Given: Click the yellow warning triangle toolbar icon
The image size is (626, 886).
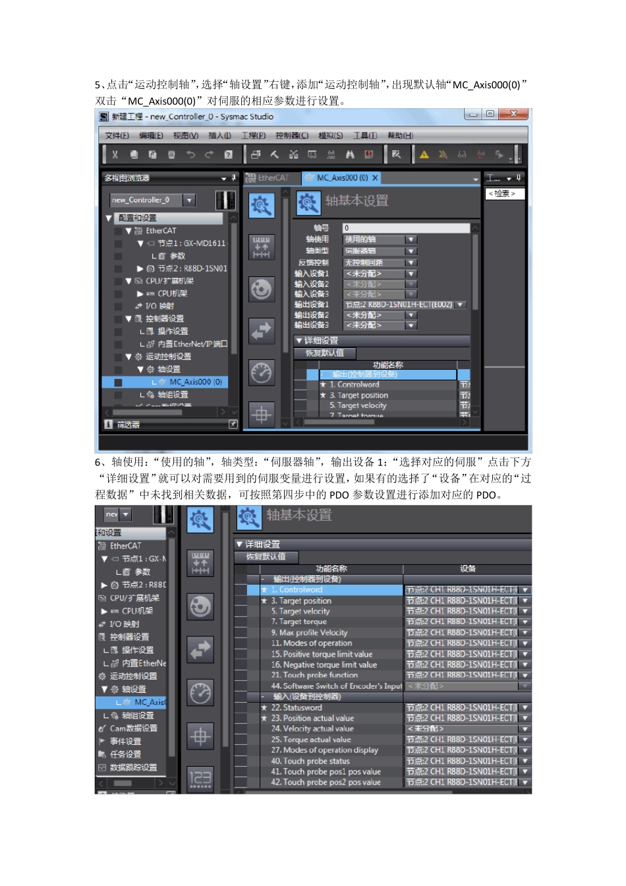Looking at the screenshot, I should [x=424, y=154].
